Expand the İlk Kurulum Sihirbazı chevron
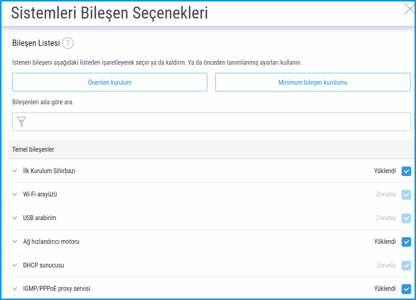The width and height of the screenshot is (416, 300). pos(15,171)
